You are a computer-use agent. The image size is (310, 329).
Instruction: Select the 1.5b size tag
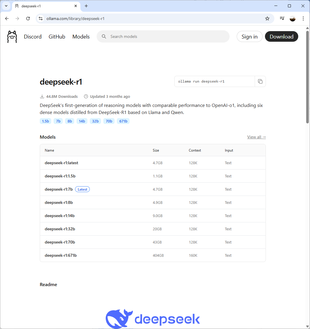point(45,121)
